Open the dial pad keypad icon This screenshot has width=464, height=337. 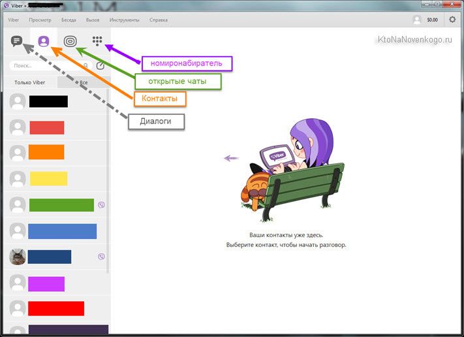[x=97, y=41]
